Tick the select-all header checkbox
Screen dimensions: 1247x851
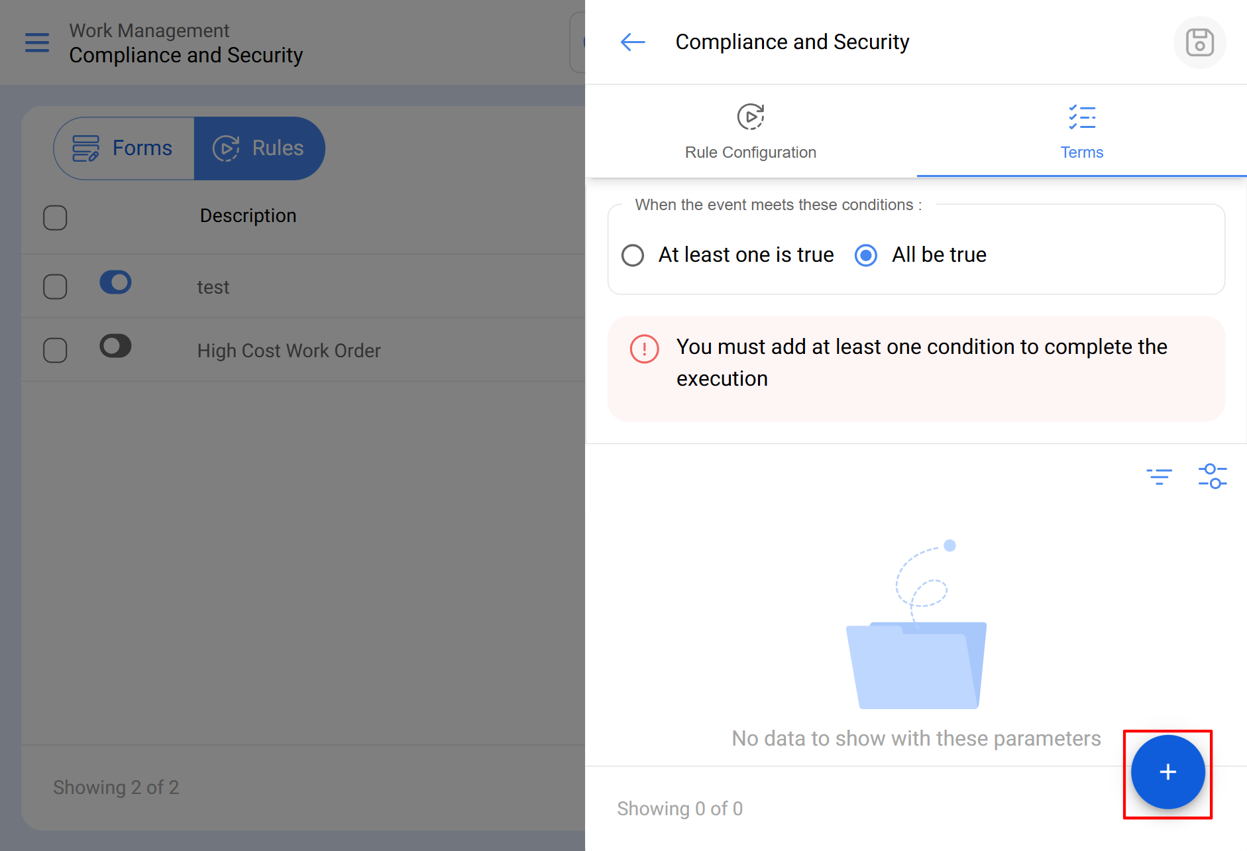(55, 217)
